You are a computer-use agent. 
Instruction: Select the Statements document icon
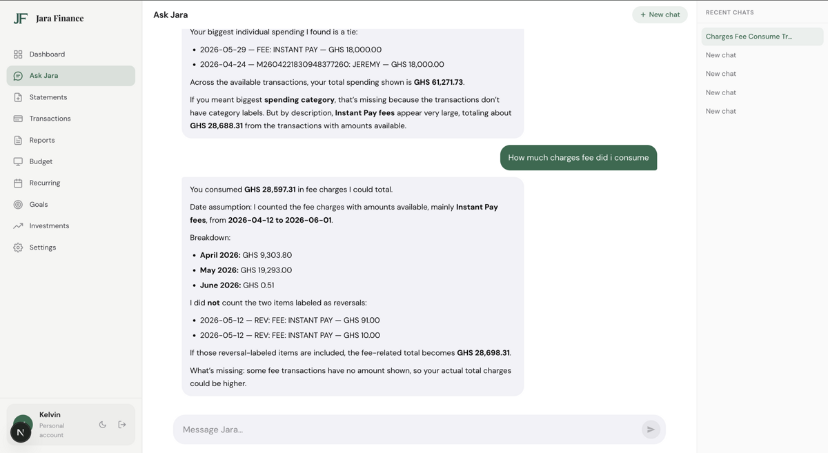(x=18, y=97)
